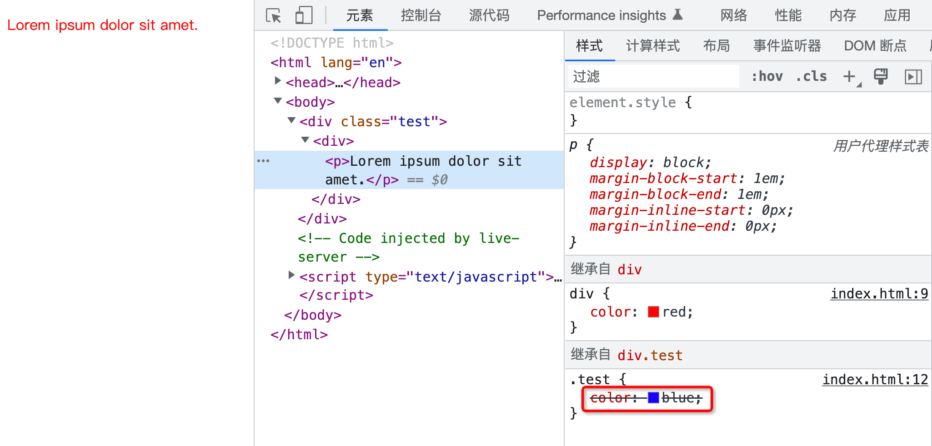Viewport: 932px width, 446px height.
Task: Click the Performance insights flask icon
Action: (x=677, y=15)
